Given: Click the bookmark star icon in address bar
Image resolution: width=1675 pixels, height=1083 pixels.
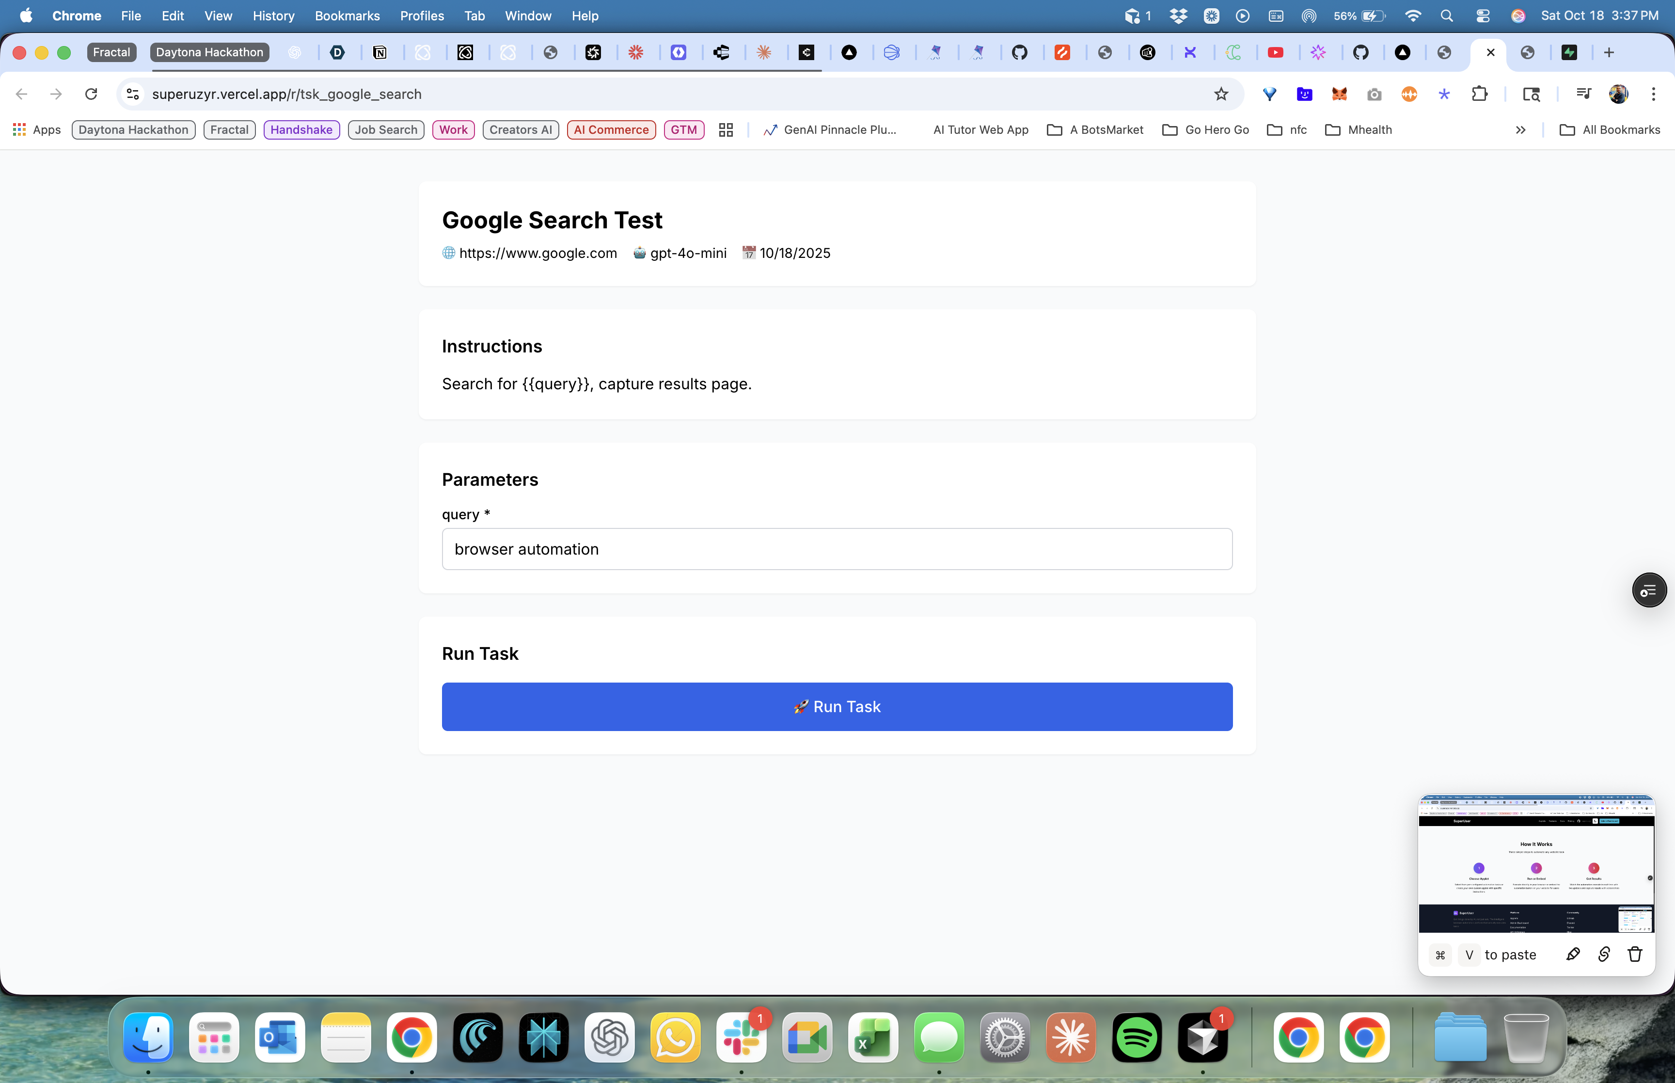Looking at the screenshot, I should tap(1221, 94).
